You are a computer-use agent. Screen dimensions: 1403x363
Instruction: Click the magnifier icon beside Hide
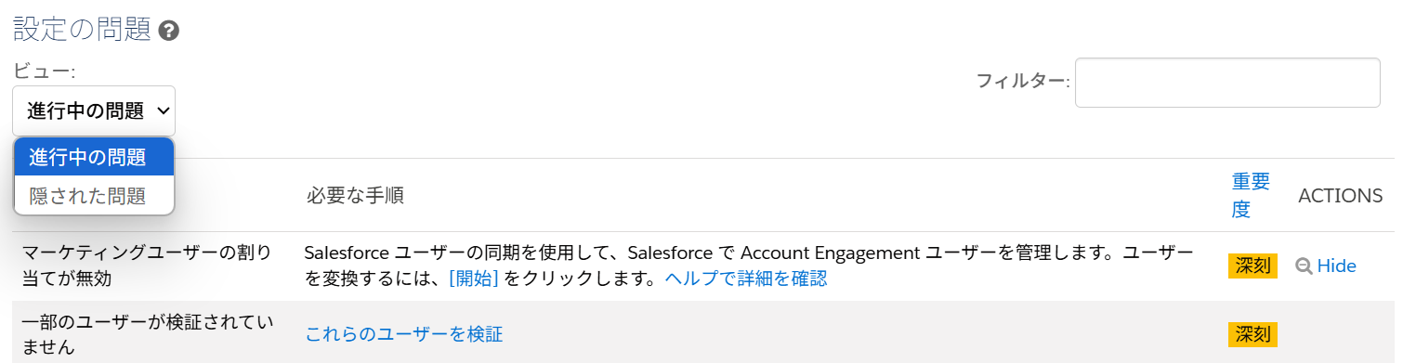tap(1305, 266)
